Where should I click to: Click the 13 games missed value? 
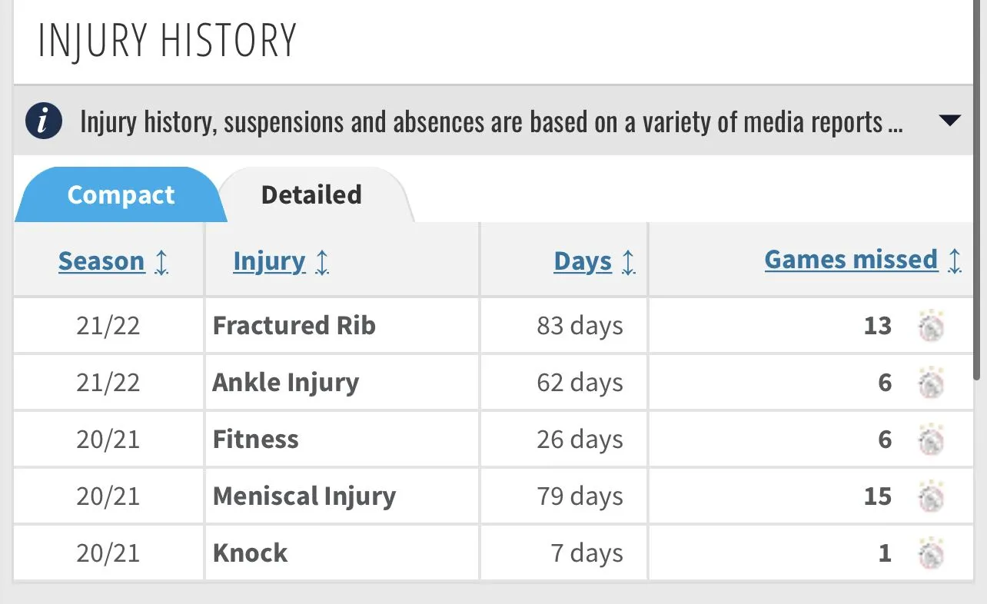click(877, 326)
